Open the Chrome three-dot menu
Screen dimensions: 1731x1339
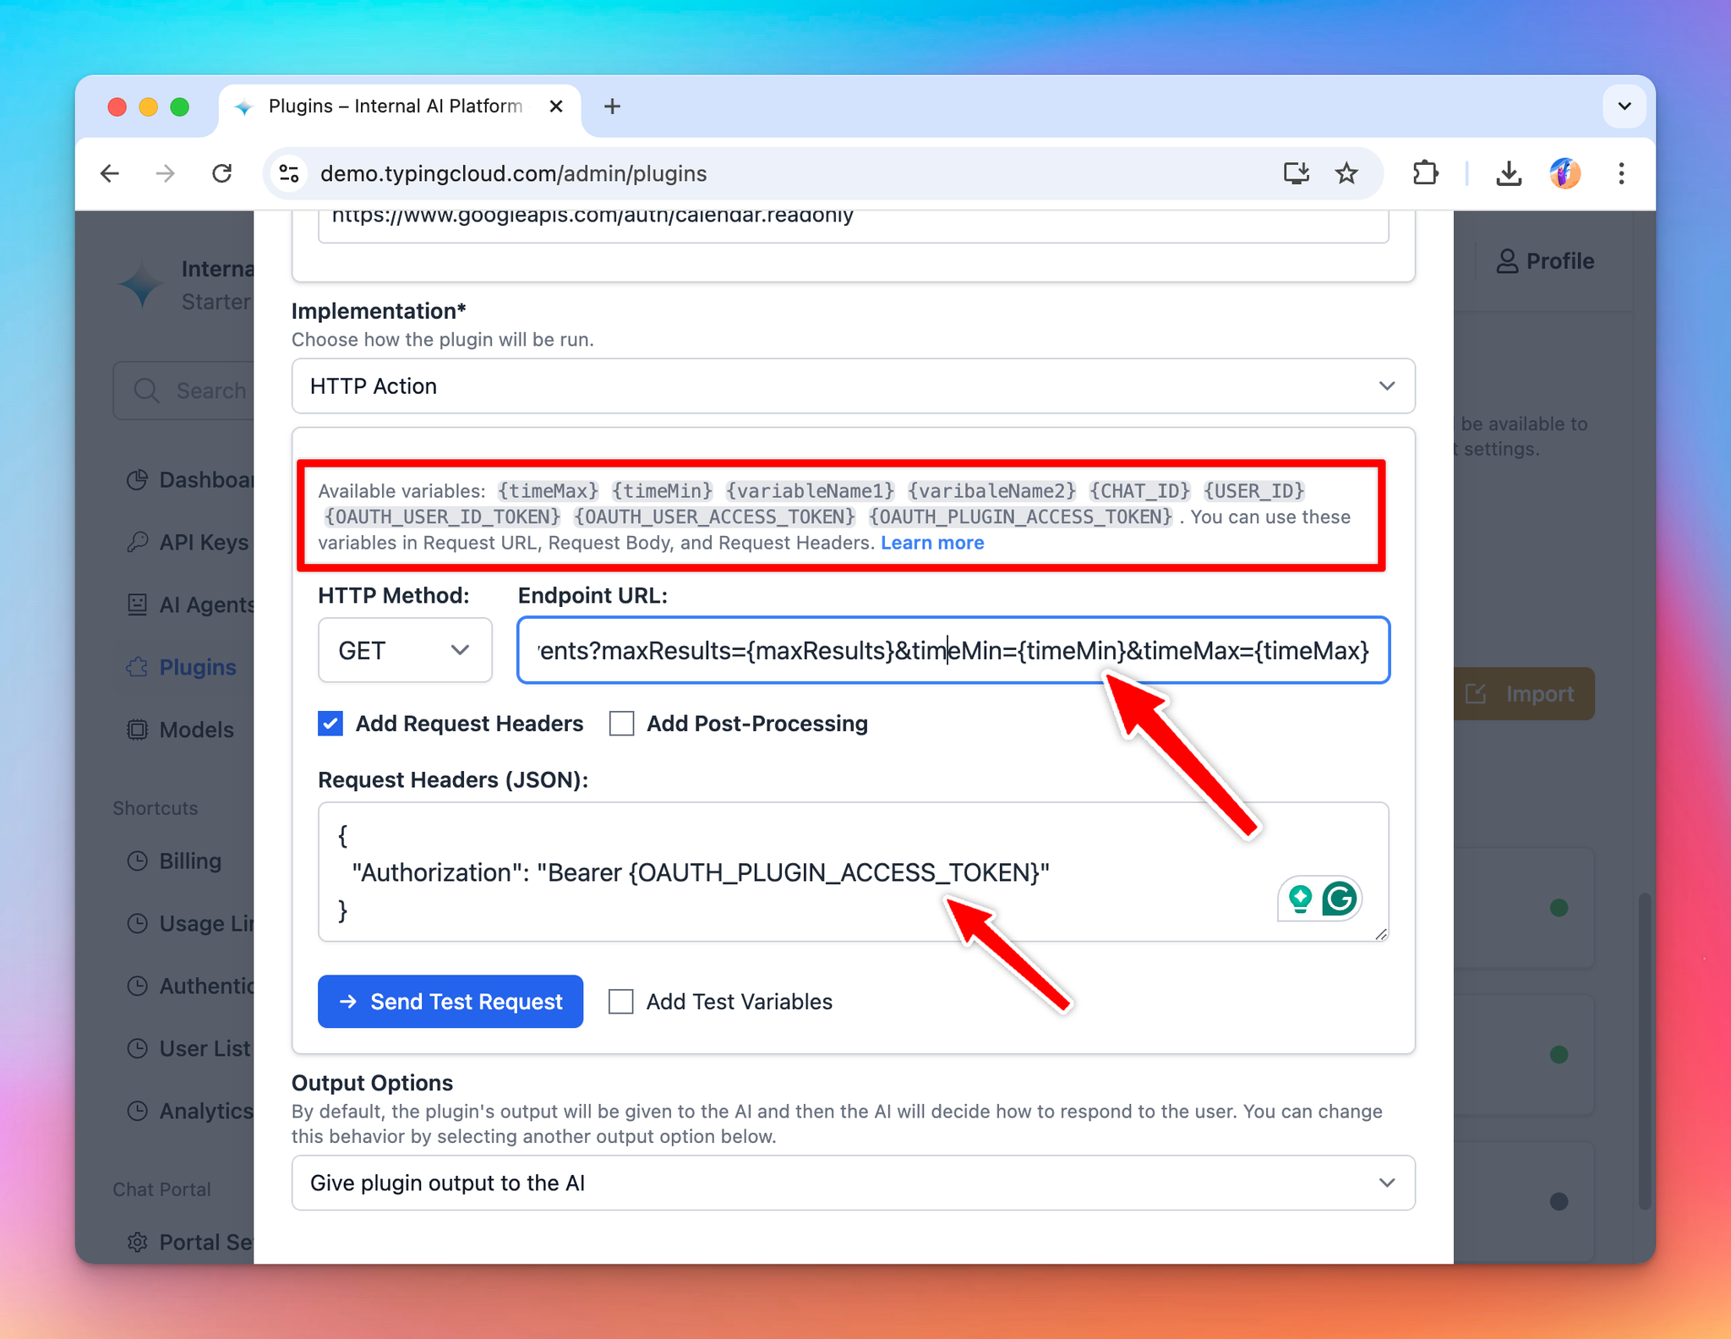coord(1620,174)
